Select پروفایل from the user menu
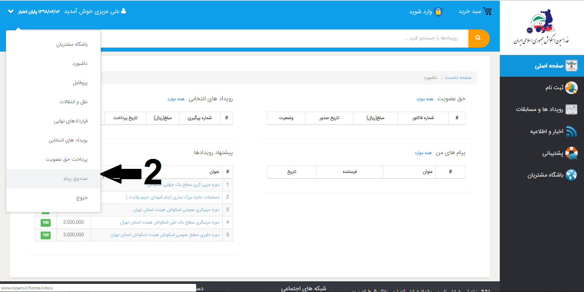The height and width of the screenshot is (292, 584). (80, 83)
